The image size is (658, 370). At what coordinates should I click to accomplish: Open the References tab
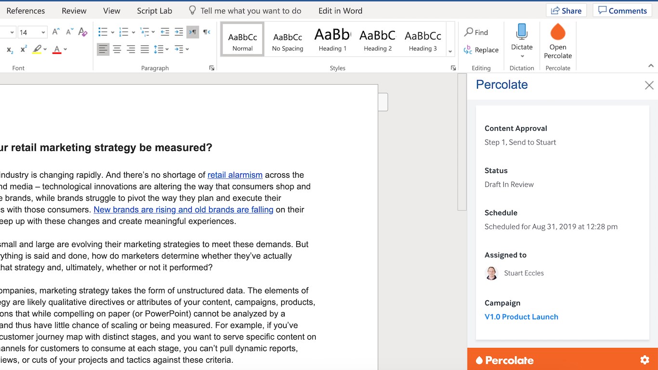tap(26, 11)
